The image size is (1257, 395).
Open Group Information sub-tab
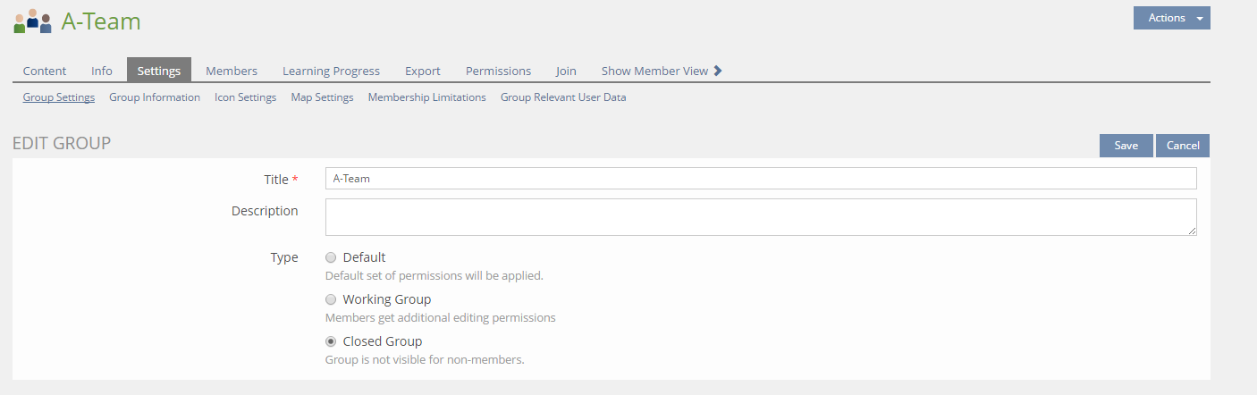point(155,97)
